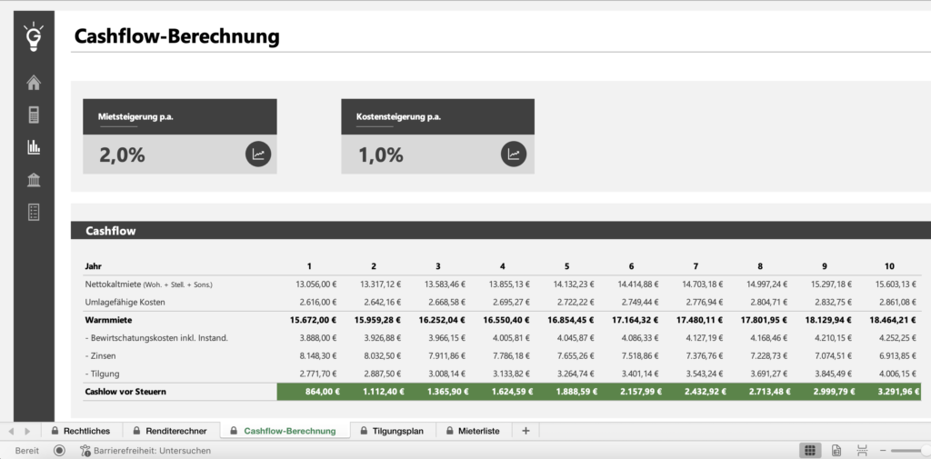Click the chart icon in Kostensteigerung card
The image size is (931, 459).
(x=514, y=154)
